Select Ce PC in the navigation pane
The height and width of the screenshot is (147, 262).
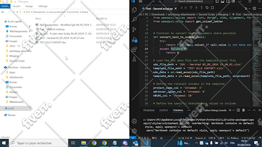11,108
